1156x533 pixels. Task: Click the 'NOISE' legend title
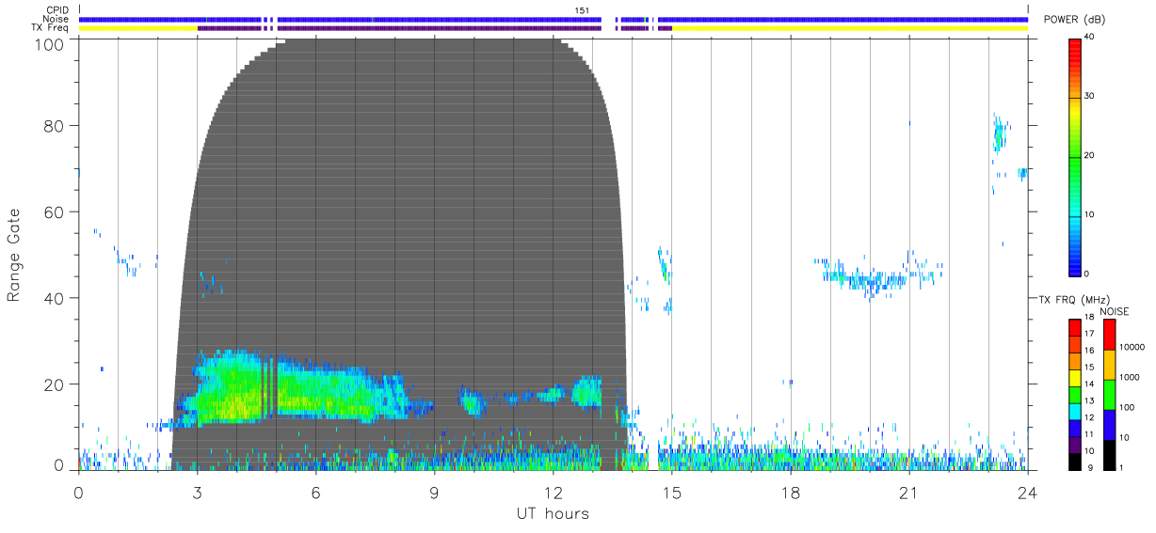[1116, 311]
